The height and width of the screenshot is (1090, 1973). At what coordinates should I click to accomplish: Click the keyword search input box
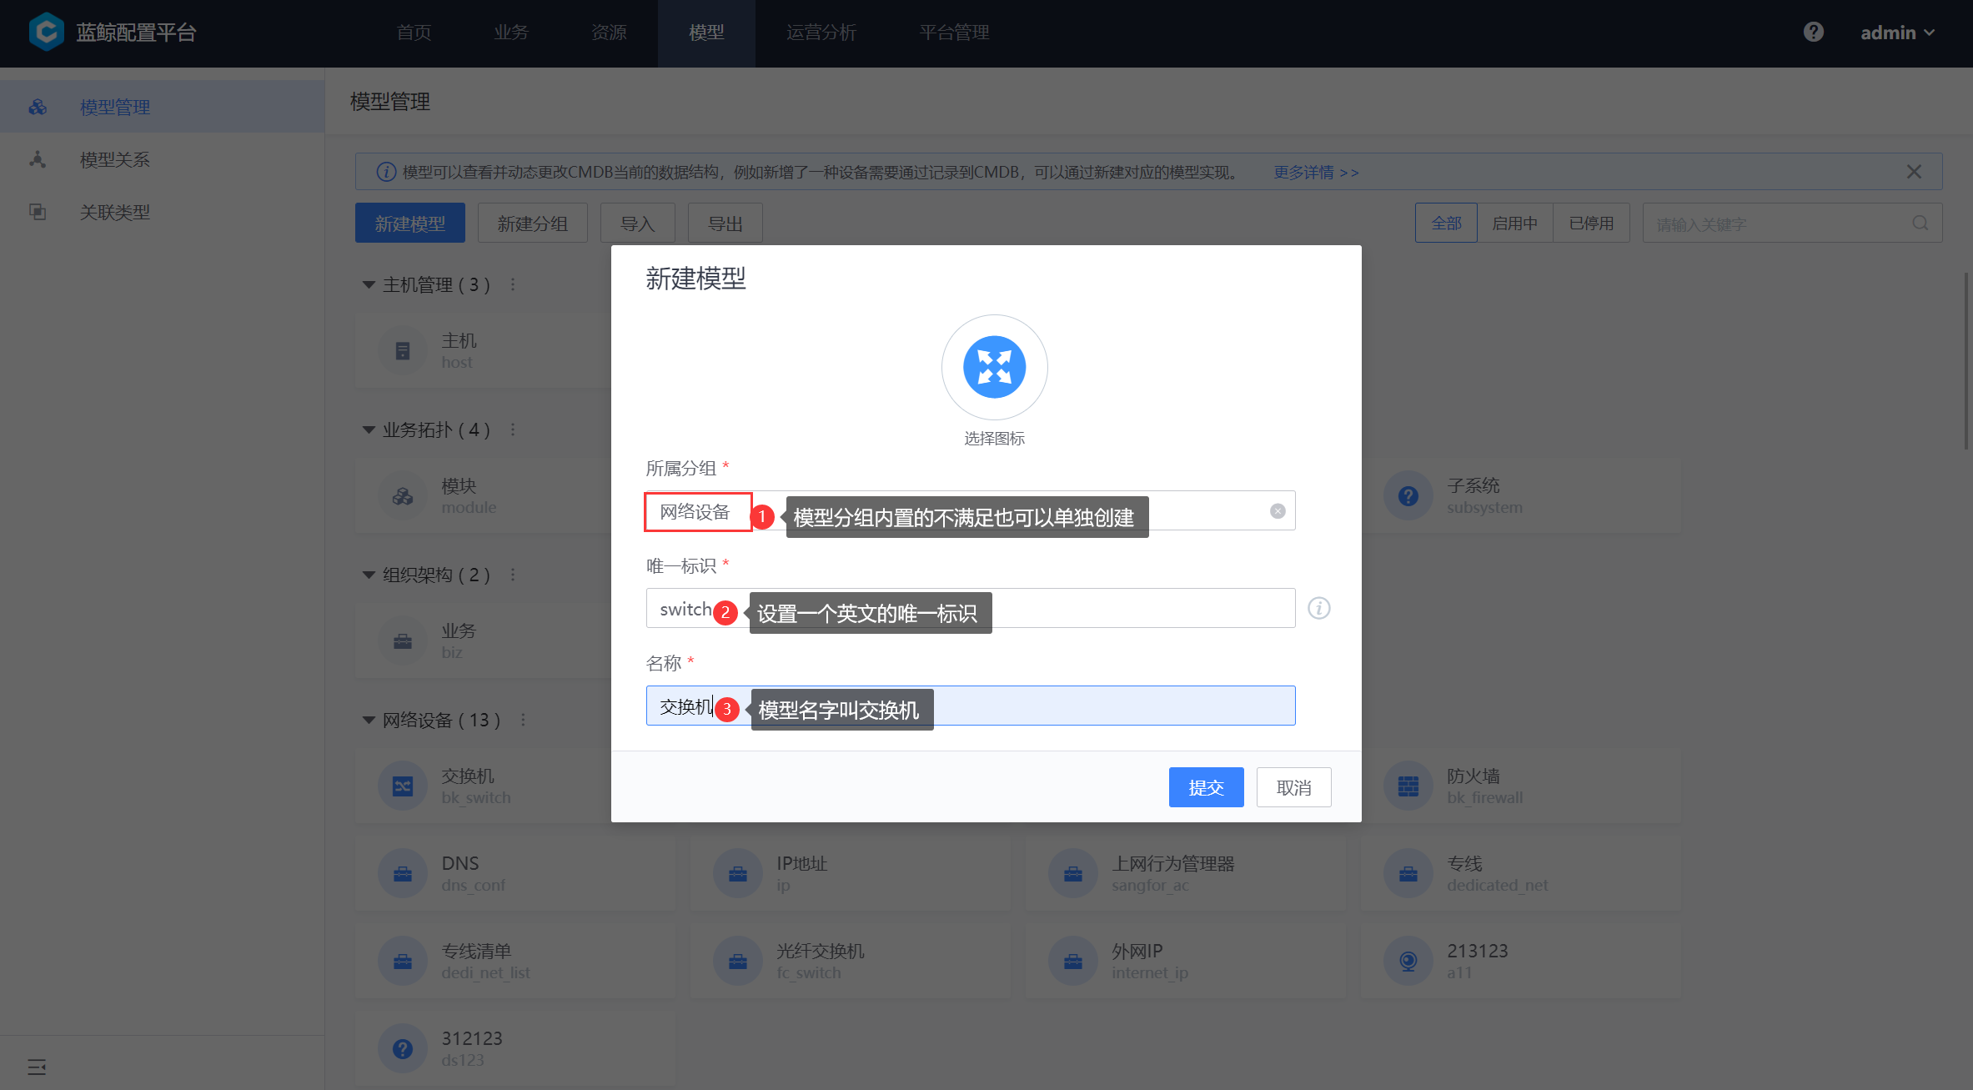(1791, 223)
